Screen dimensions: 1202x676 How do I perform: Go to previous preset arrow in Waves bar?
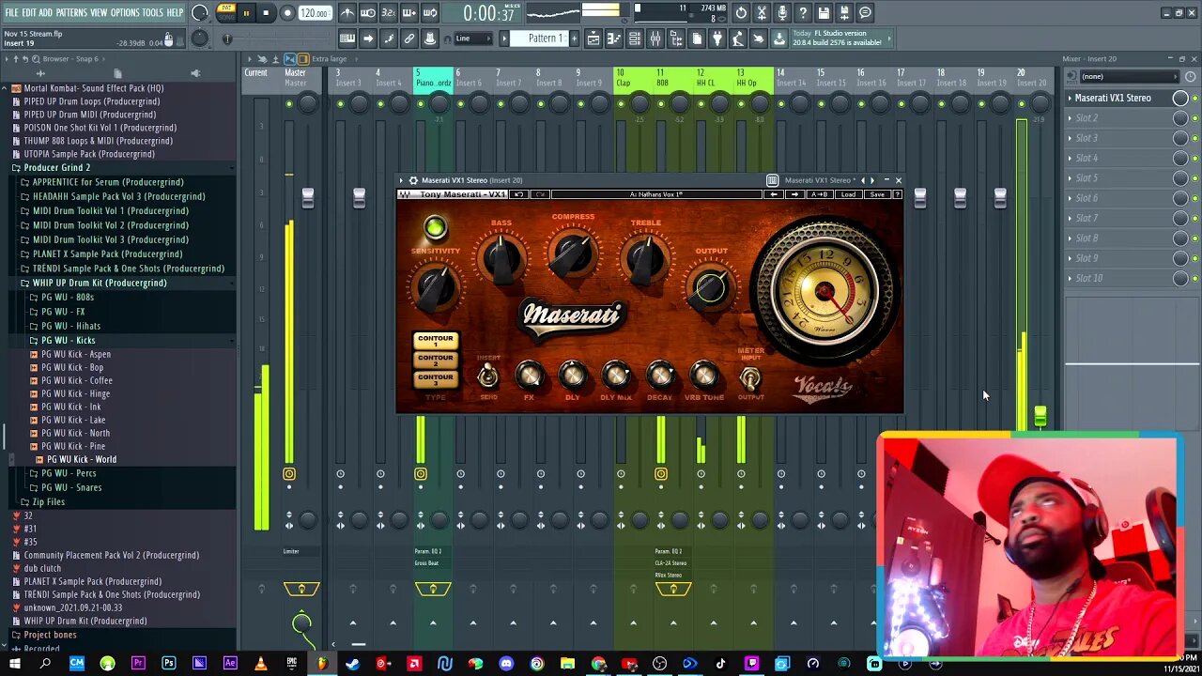[774, 194]
